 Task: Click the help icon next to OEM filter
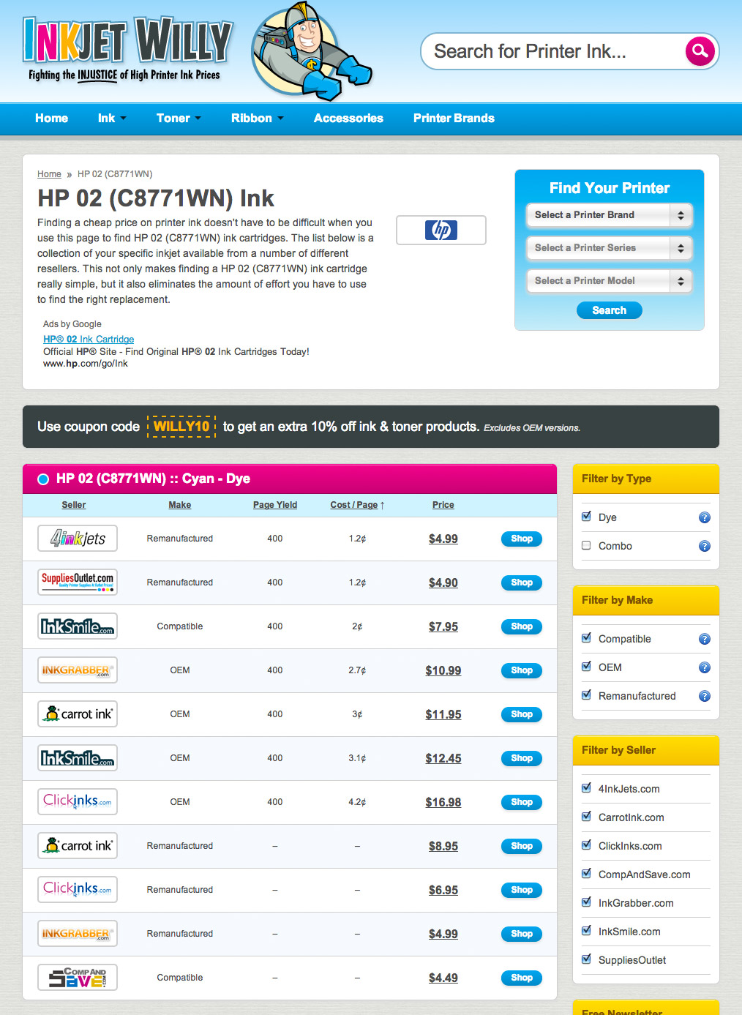pyautogui.click(x=705, y=667)
